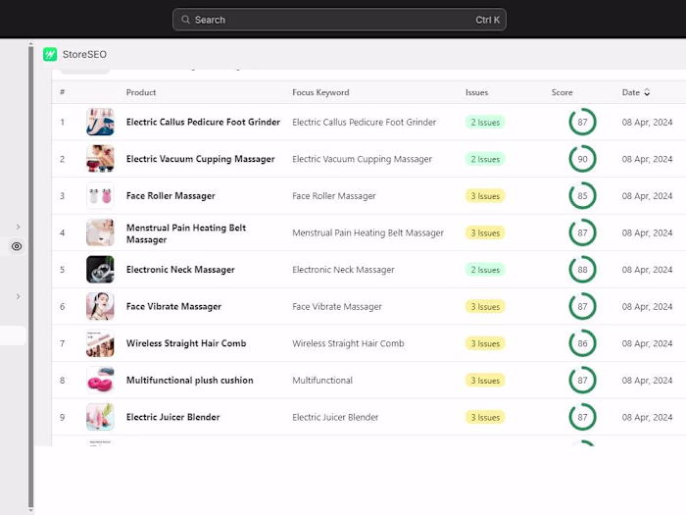Click the StoreSEO app logo icon
This screenshot has width=686, height=515.
click(50, 54)
